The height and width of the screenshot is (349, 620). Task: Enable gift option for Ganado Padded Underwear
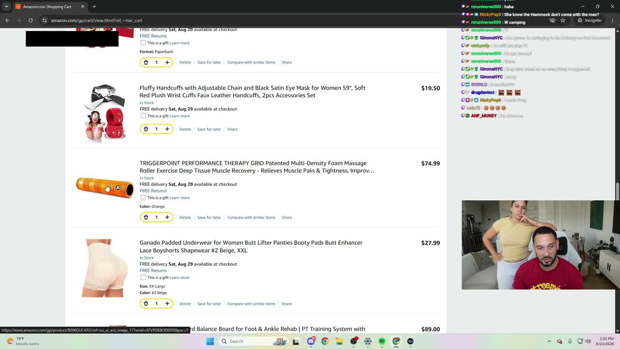click(143, 277)
